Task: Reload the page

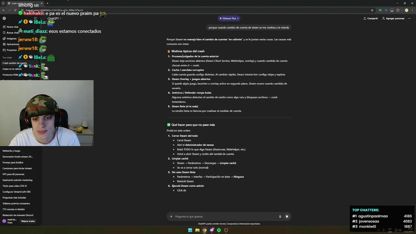Action: (15, 10)
